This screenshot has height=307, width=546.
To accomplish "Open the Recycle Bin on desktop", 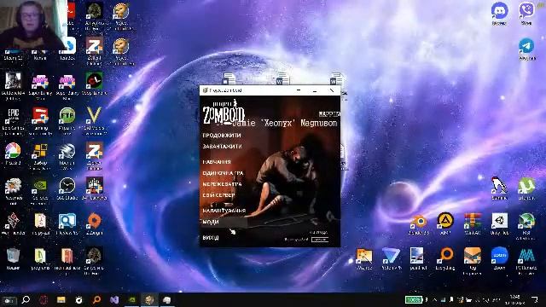I will point(13,259).
